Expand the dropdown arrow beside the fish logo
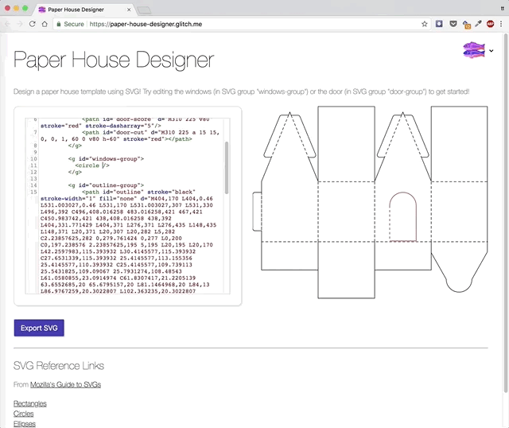Image resolution: width=509 pixels, height=428 pixels. (x=492, y=51)
